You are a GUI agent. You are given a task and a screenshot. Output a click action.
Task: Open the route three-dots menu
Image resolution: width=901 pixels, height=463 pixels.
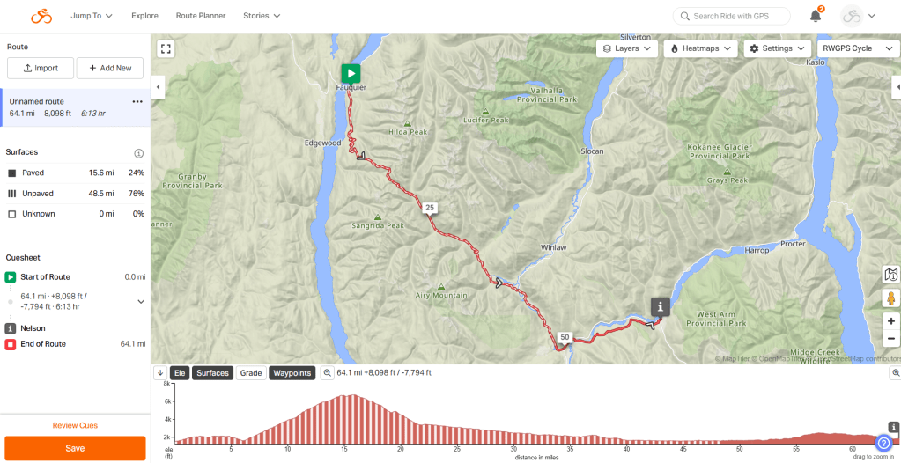coord(137,102)
